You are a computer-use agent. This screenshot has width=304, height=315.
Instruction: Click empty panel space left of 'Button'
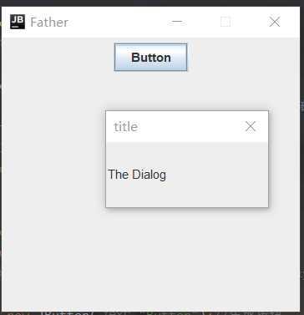click(x=57, y=57)
